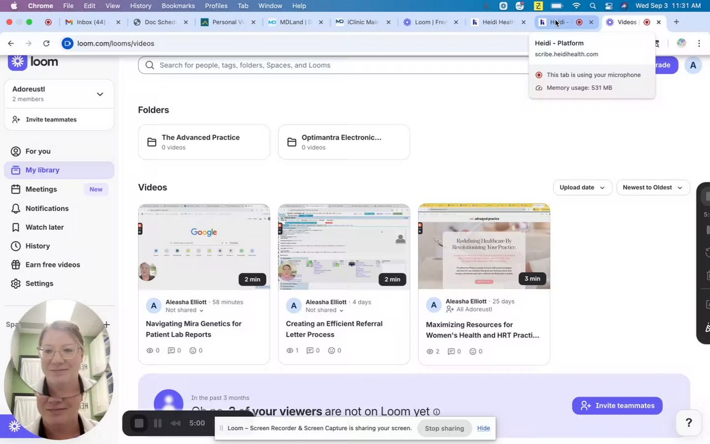The image size is (710, 444).
Task: Click views eye icon on Referral Letter video
Action: pyautogui.click(x=289, y=351)
